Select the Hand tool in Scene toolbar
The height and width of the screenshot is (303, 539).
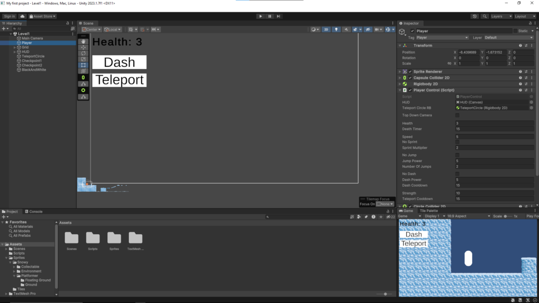[84, 41]
